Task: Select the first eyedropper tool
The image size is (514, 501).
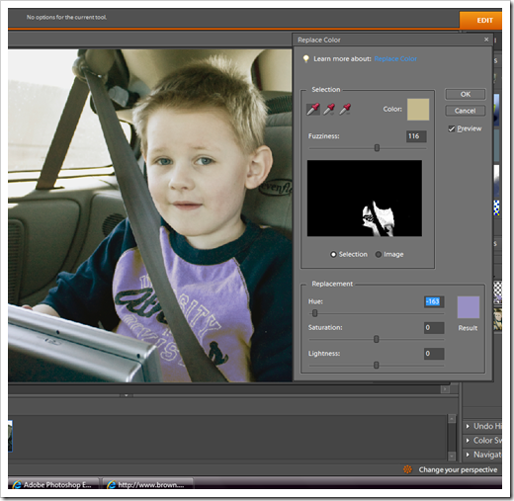Action: (313, 109)
